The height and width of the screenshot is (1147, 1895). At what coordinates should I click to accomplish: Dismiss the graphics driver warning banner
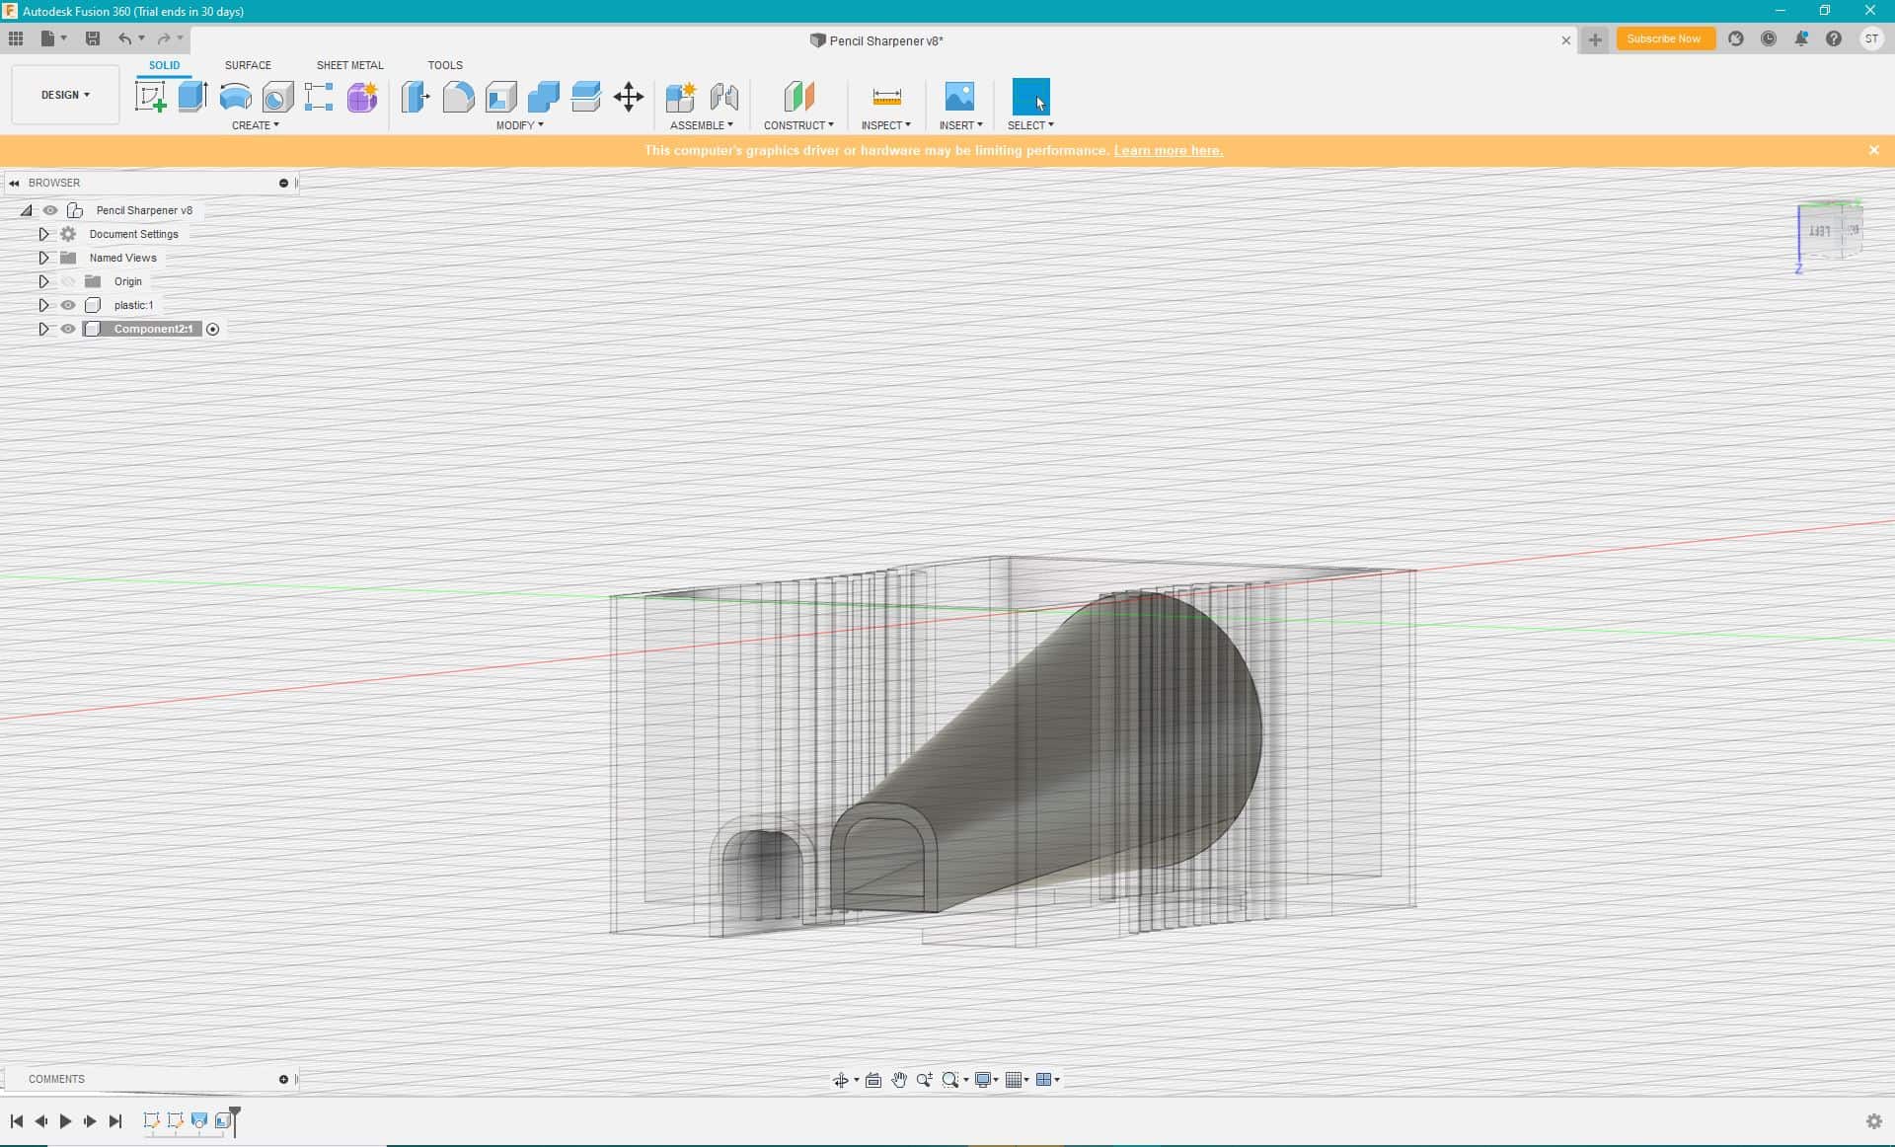pos(1873,150)
